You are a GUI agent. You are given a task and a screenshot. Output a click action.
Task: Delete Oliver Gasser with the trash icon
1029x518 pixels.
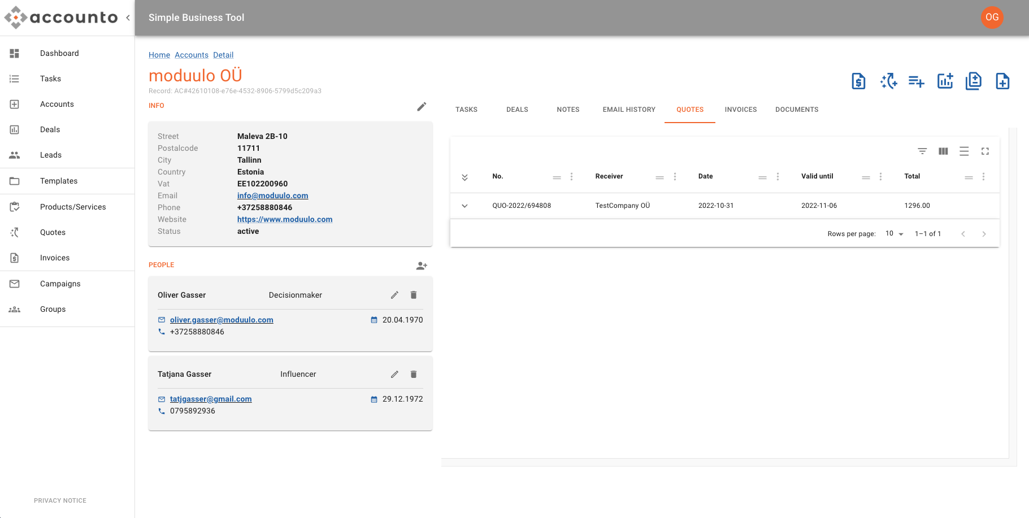(414, 295)
